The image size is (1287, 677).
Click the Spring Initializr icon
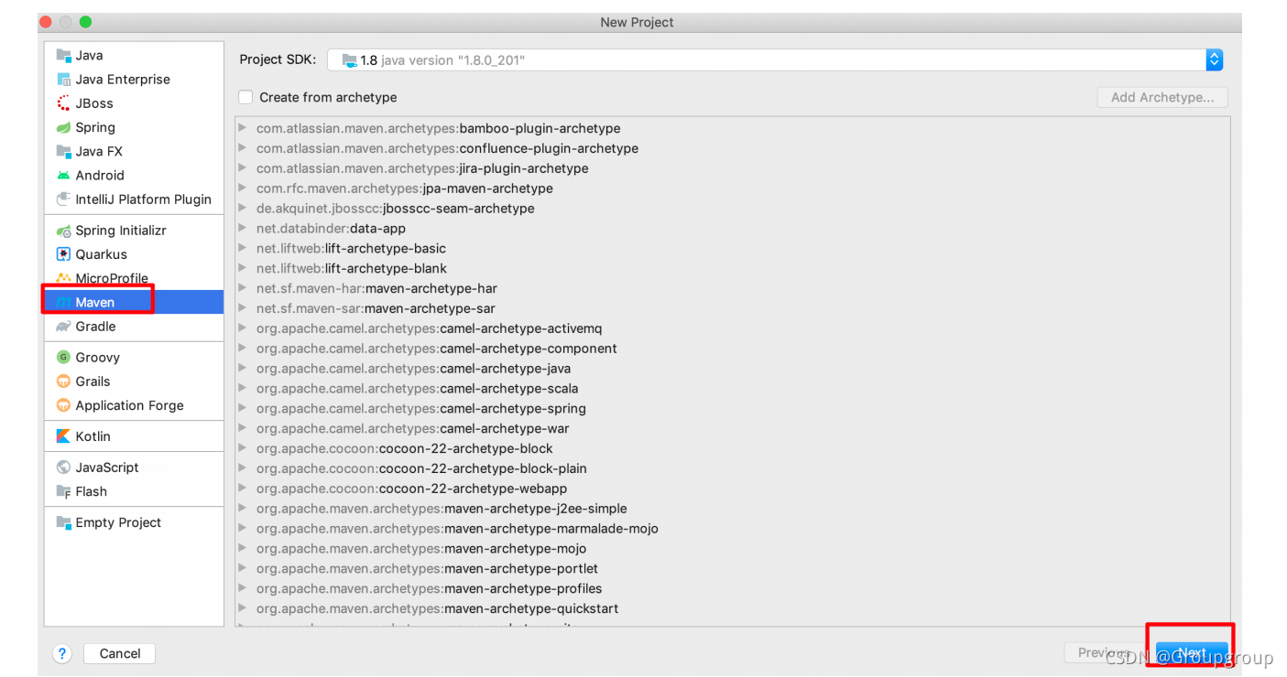tap(63, 231)
